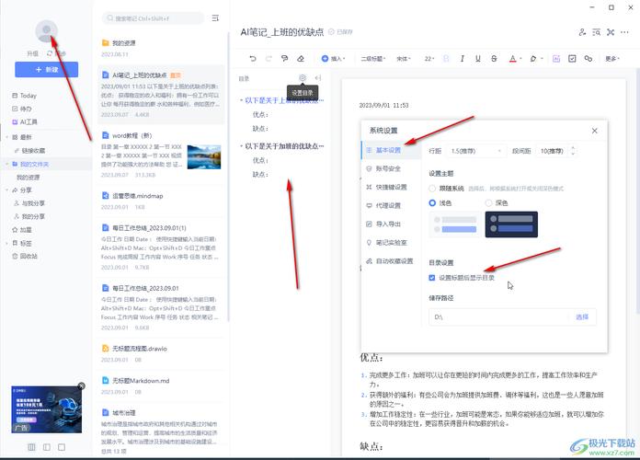Image resolution: width=640 pixels, height=460 pixels.
Task: Select the format painter icon
Action: (284, 59)
